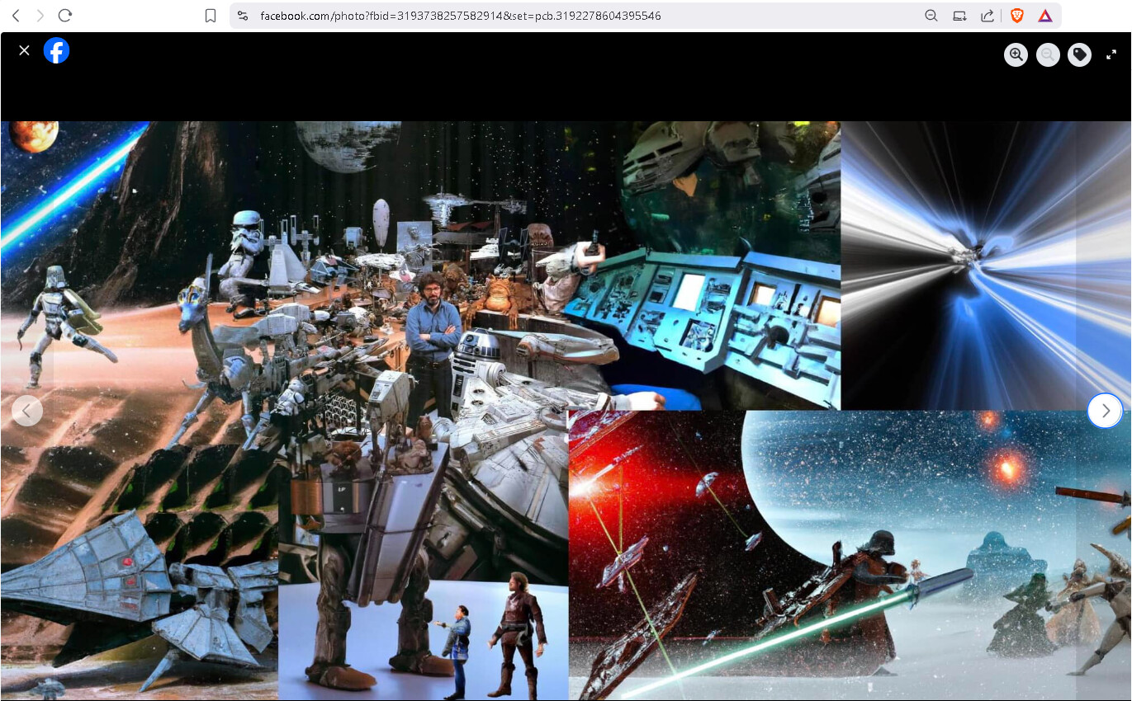Viewport: 1132px width, 701px height.
Task: Click the Facebook logo to go home
Action: 56,50
